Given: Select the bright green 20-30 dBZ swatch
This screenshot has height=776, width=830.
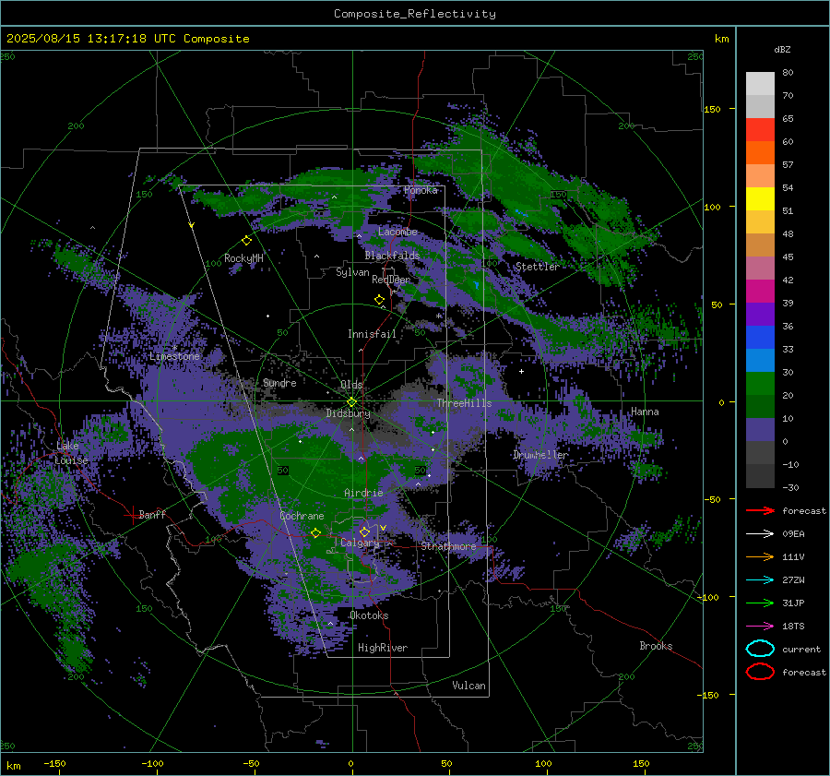Looking at the screenshot, I should point(760,384).
